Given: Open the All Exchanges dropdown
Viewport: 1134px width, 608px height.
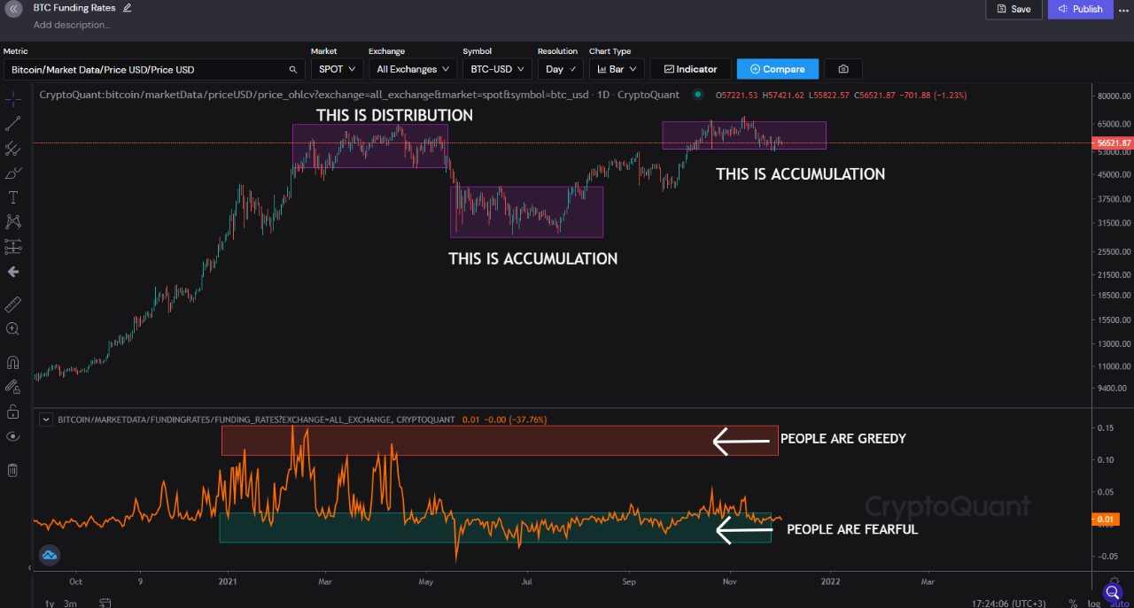Looking at the screenshot, I should point(412,68).
